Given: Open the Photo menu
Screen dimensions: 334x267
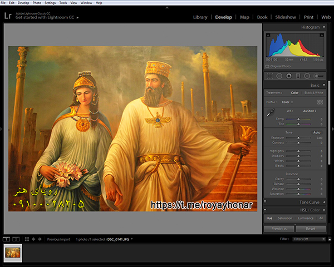Looking at the screenshot, I should (37, 3).
